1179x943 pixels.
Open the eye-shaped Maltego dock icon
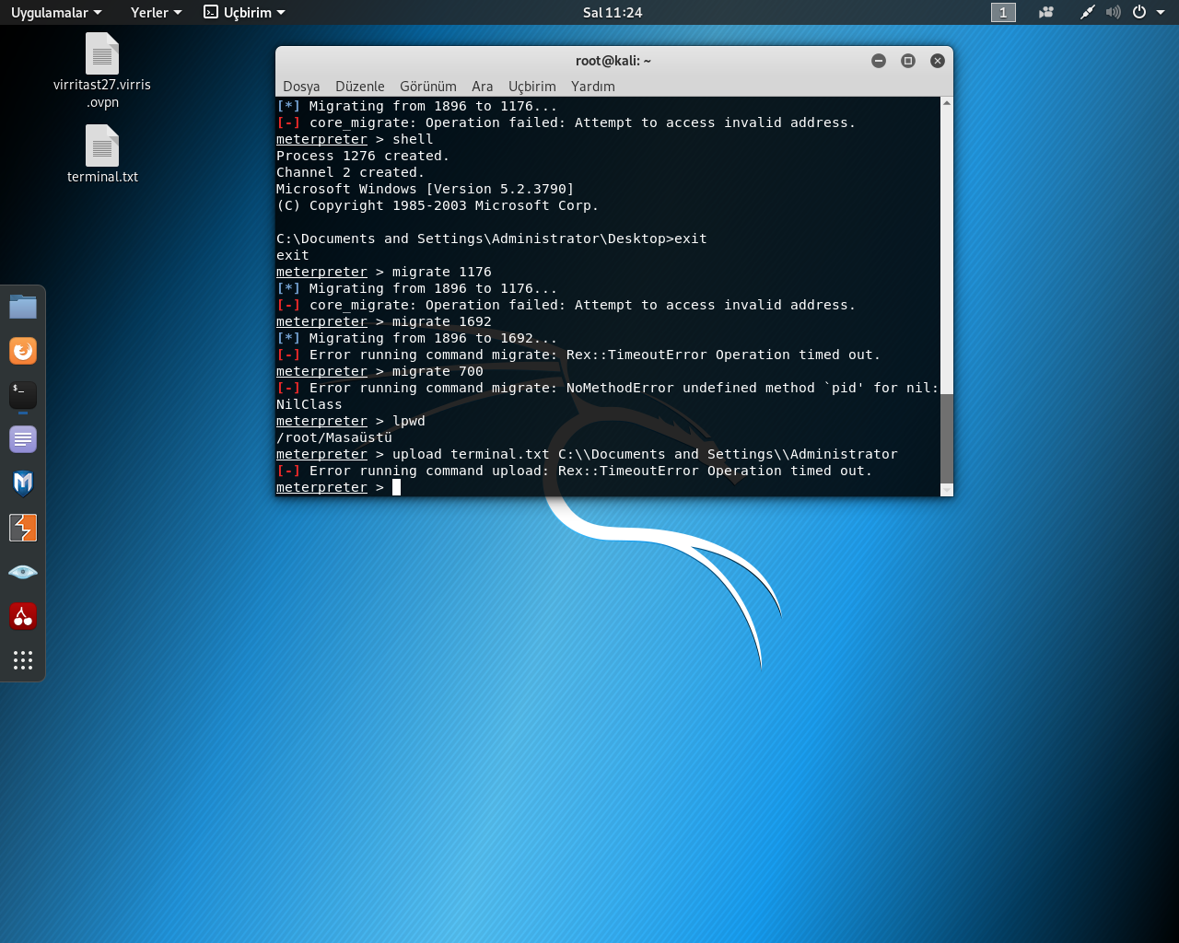[x=23, y=572]
